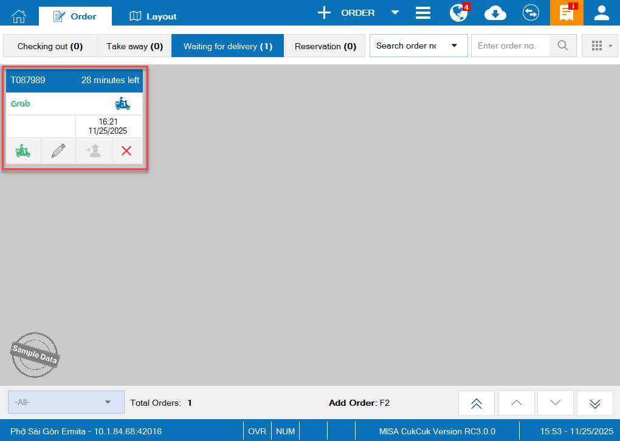
Task: Open the user account profile icon
Action: [602, 13]
